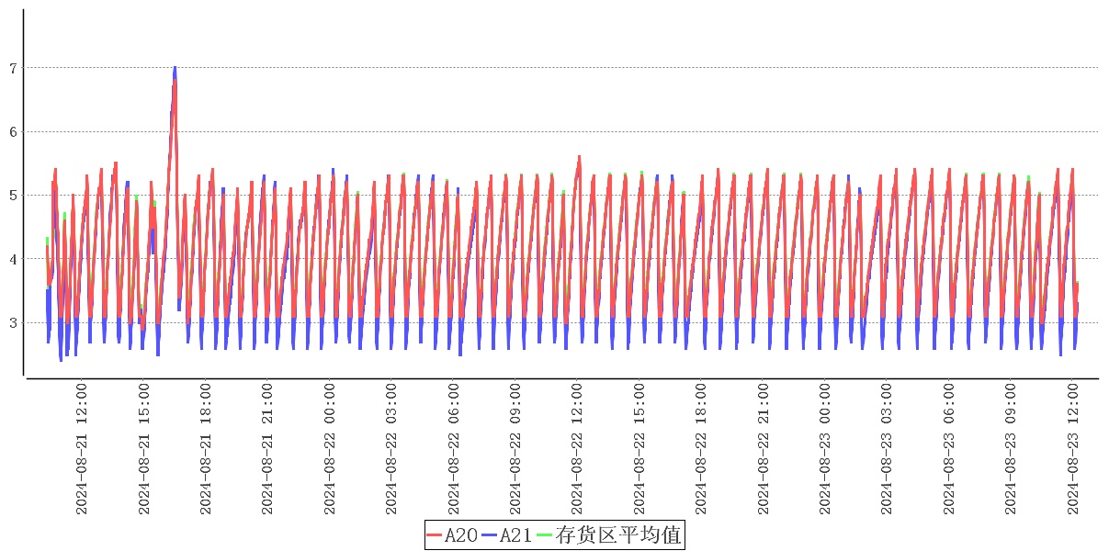Click the y-axis value label 3
Image resolution: width=1109 pixels, height=551 pixels.
coord(14,323)
